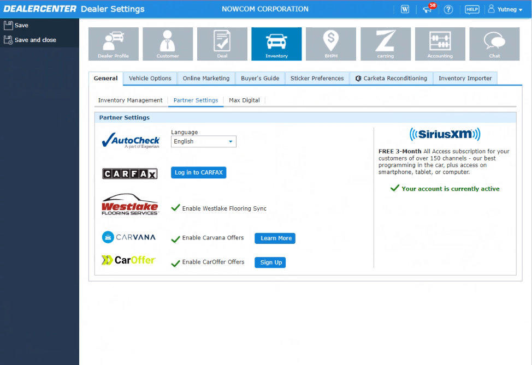
Task: Switch to the Inventory Importer tab
Action: pyautogui.click(x=465, y=78)
